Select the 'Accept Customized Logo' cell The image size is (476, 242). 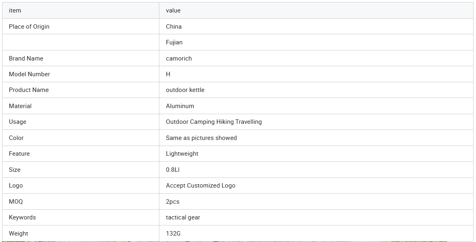pos(201,186)
